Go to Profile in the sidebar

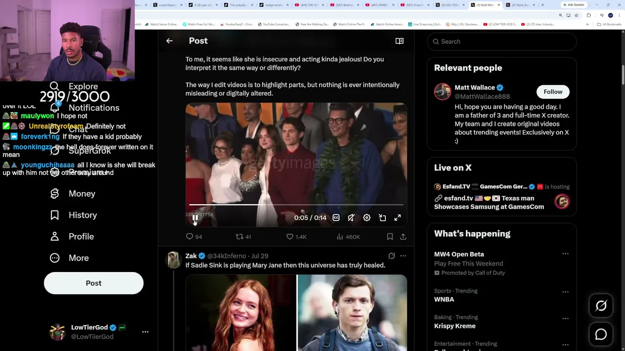(x=72, y=236)
